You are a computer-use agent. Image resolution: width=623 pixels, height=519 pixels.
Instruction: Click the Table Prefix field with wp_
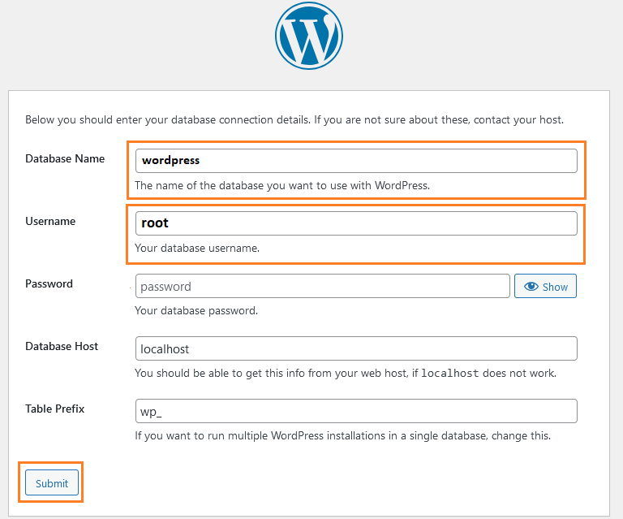356,411
